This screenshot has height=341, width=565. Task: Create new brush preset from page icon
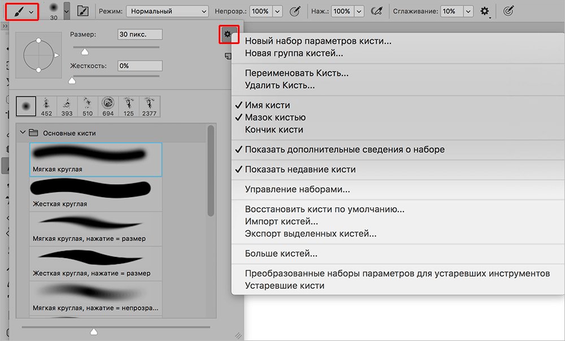(x=228, y=55)
